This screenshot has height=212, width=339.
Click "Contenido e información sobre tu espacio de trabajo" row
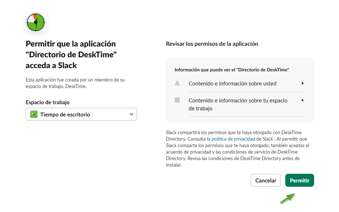point(238,104)
